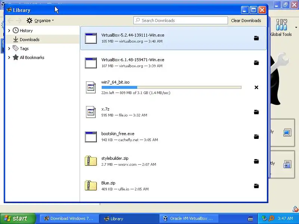The image size is (299, 224).
Task: Click the Library back arrow button
Action: (x=10, y=21)
